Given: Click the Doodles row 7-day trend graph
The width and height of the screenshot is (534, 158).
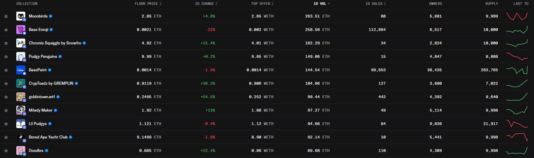Looking at the screenshot, I should pos(517,151).
